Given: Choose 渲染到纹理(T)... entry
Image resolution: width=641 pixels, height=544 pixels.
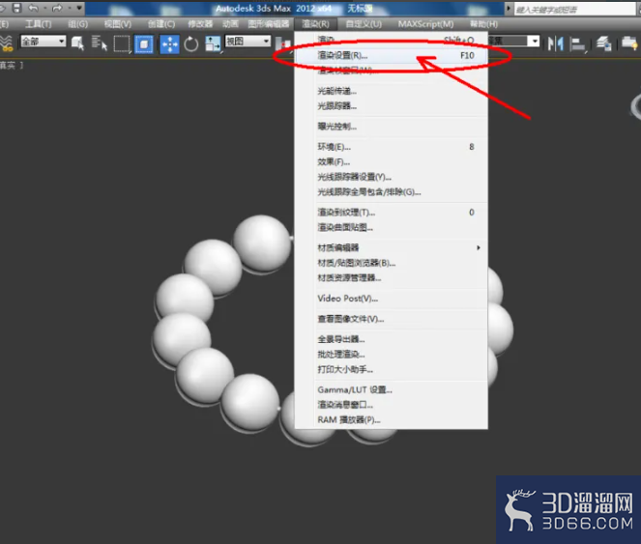Looking at the screenshot, I should coord(392,213).
